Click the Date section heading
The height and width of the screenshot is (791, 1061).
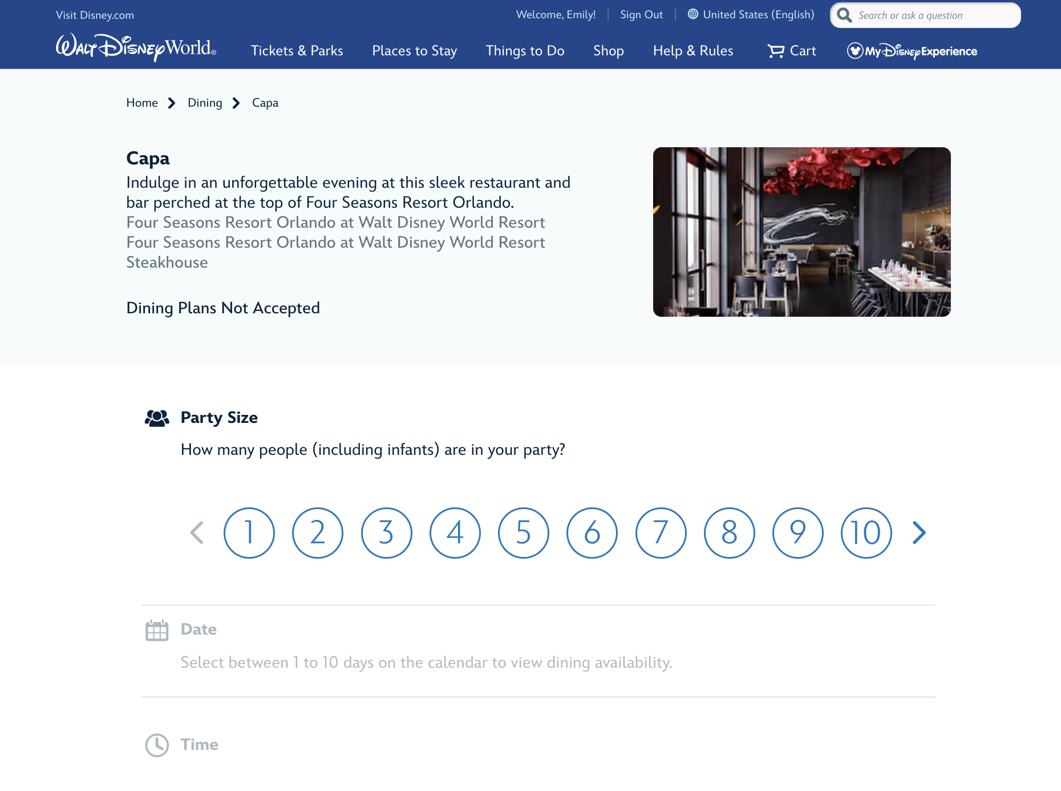click(x=199, y=629)
